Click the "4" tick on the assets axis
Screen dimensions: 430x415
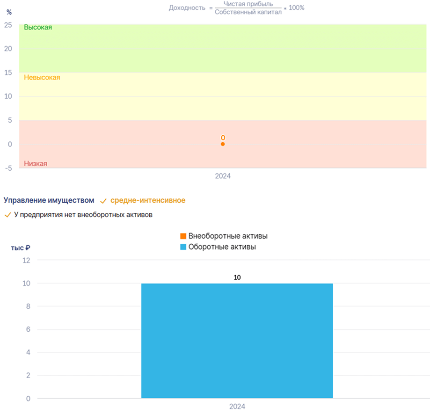point(28,352)
